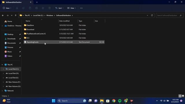Expand the OneDrive - Personal node

tap(2, 26)
